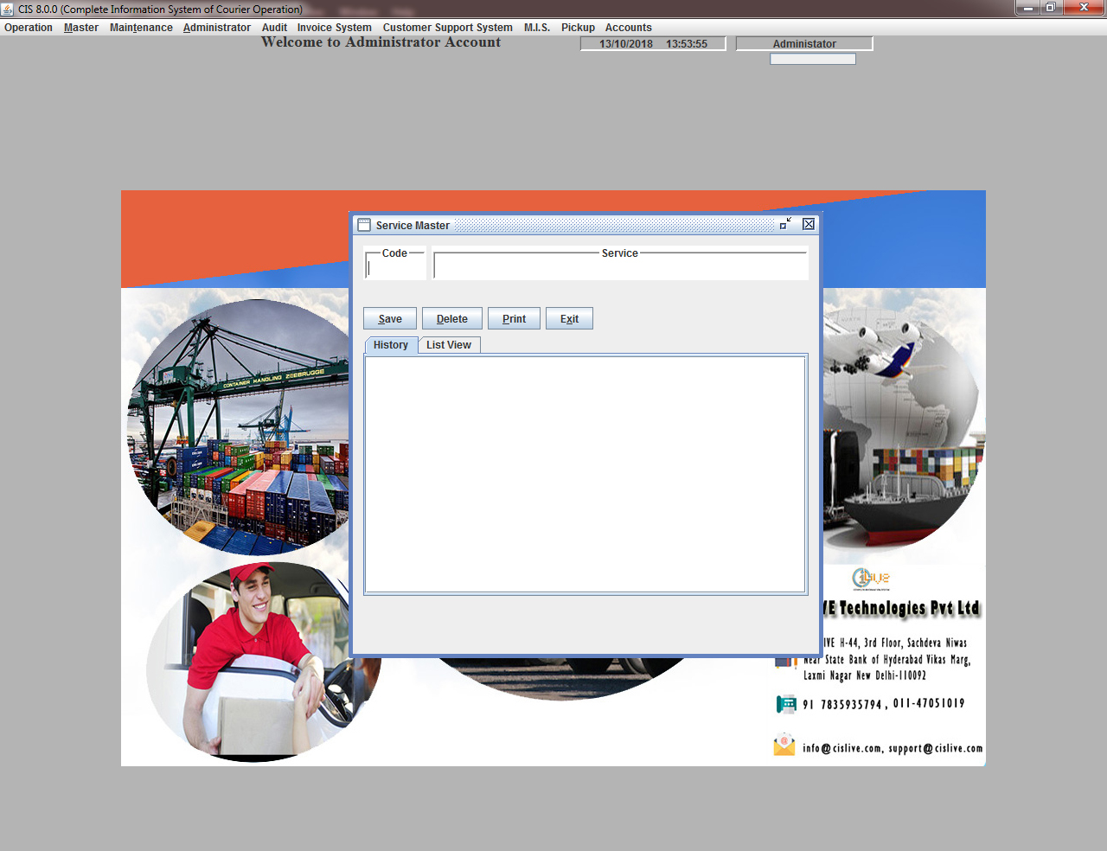Viewport: 1107px width, 851px height.
Task: Open the Customer Support System menu
Action: 448,28
